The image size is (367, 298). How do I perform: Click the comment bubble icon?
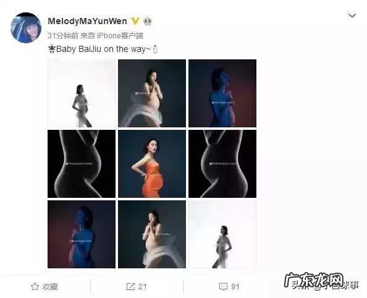[x=223, y=286]
